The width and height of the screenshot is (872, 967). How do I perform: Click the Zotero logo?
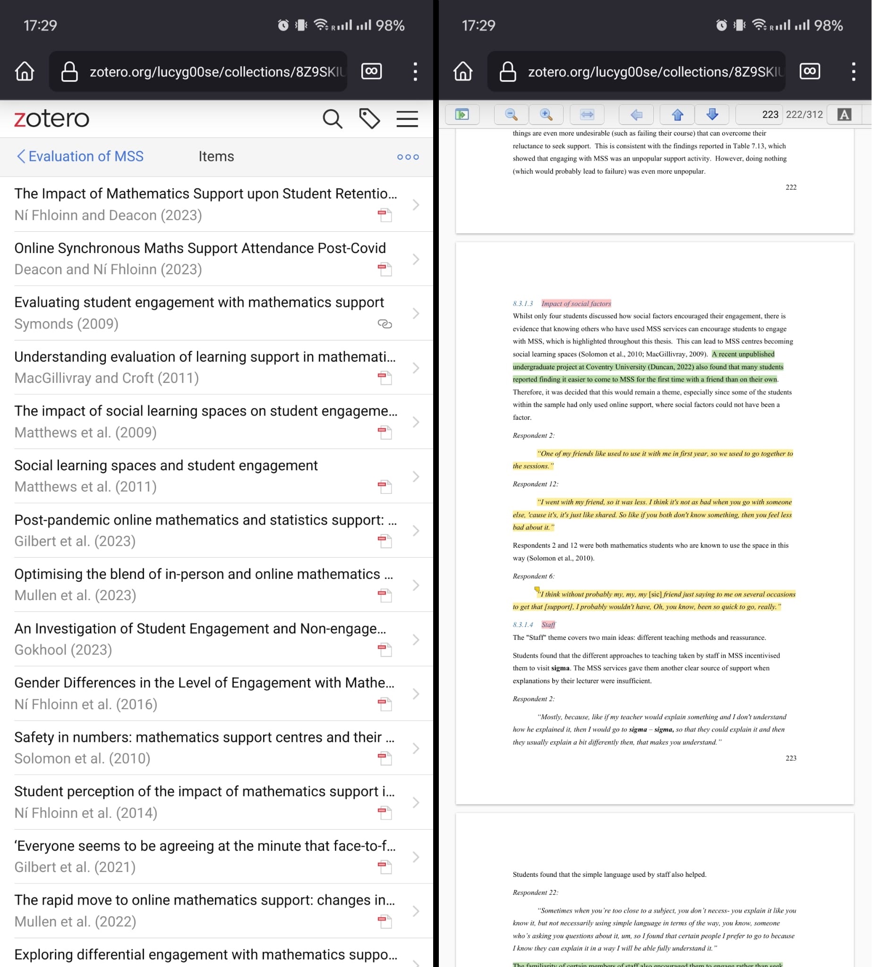[52, 119]
